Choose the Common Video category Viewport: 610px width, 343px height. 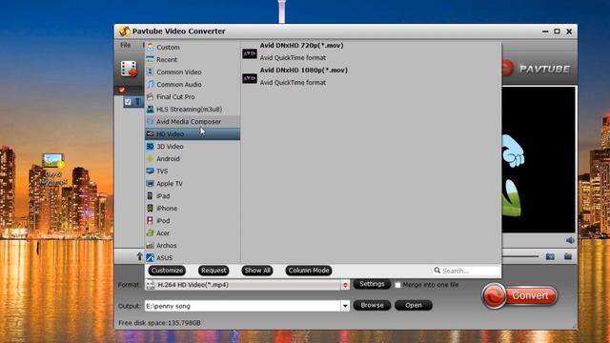pyautogui.click(x=193, y=72)
